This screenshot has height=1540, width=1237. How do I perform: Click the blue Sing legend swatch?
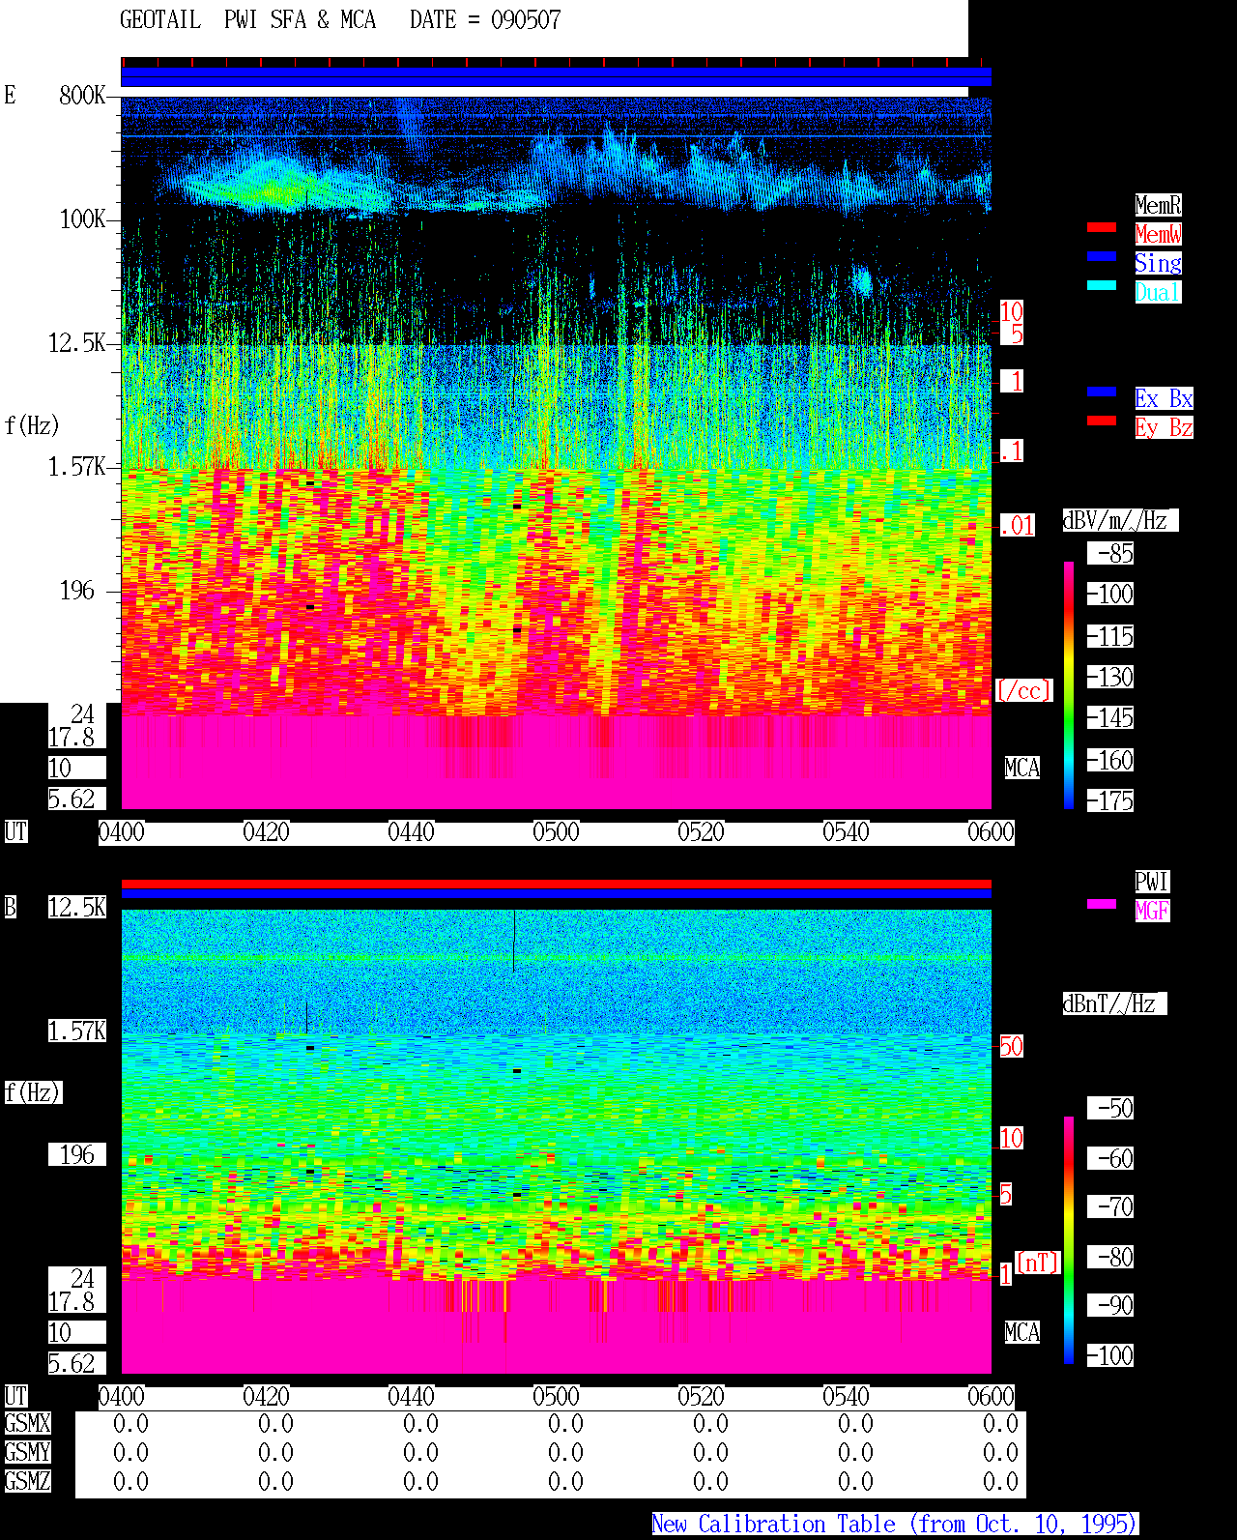click(1102, 256)
